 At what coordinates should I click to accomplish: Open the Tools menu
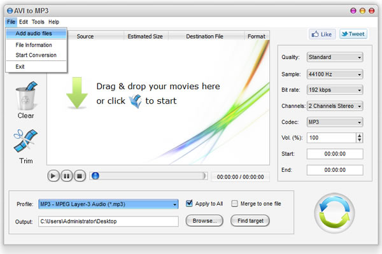(x=38, y=22)
